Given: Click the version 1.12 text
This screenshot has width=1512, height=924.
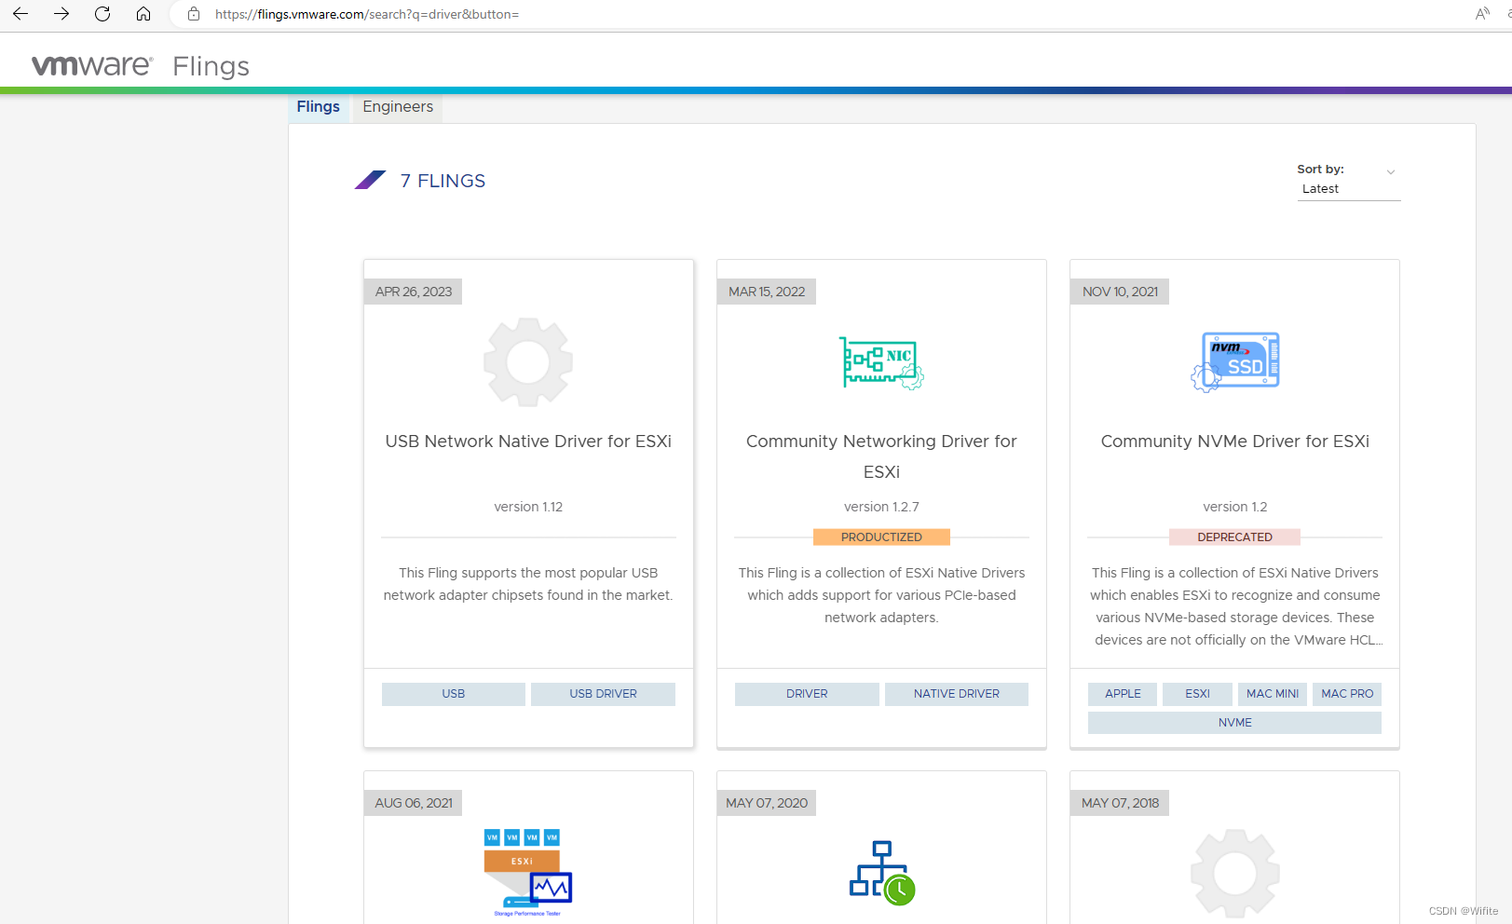Looking at the screenshot, I should click(x=528, y=507).
